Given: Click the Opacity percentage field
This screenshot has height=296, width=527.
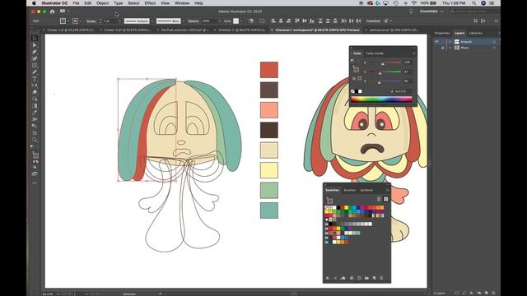Looking at the screenshot, I should pyautogui.click(x=209, y=21).
